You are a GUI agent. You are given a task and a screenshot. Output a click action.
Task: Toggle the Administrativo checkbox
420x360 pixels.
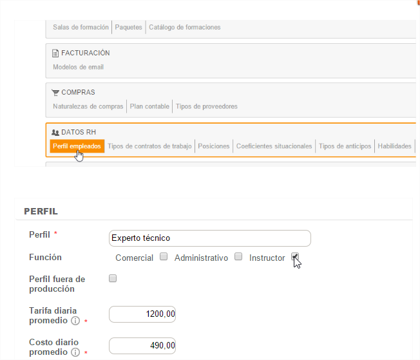point(238,257)
